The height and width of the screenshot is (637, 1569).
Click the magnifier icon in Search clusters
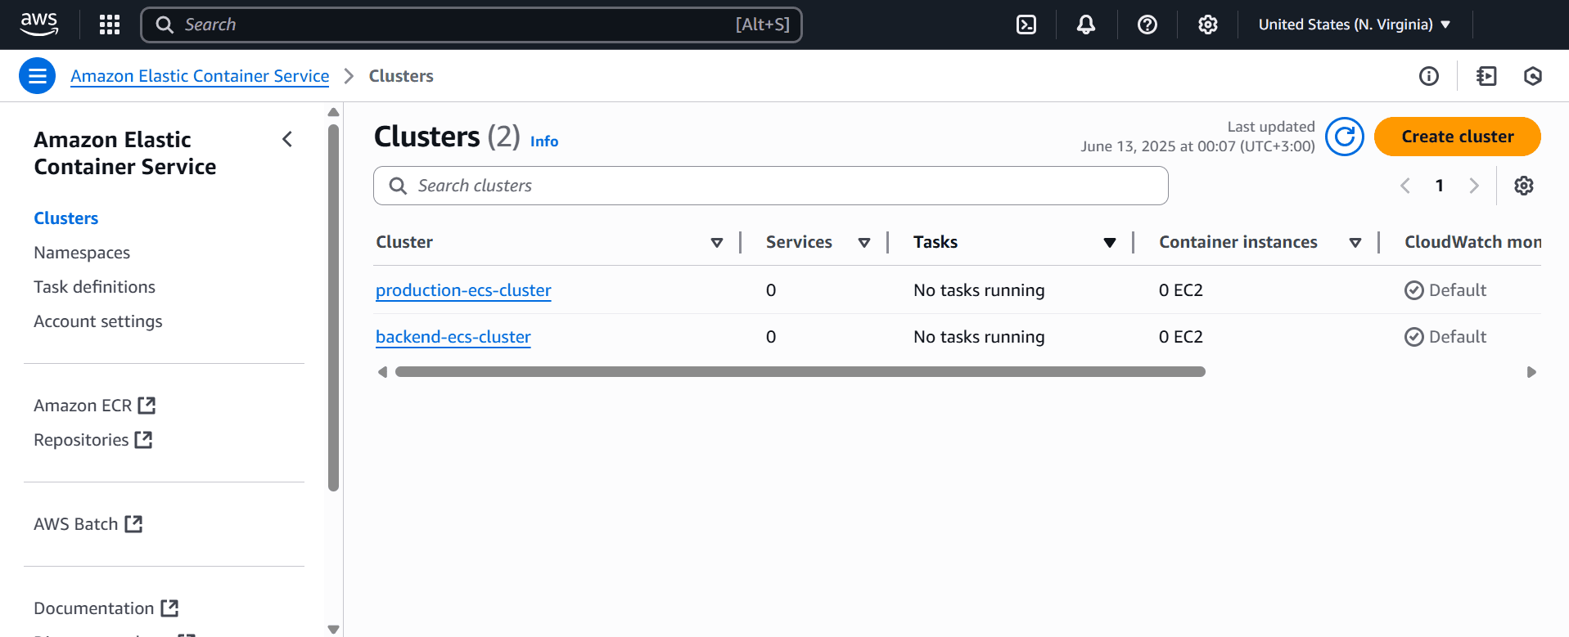(398, 186)
